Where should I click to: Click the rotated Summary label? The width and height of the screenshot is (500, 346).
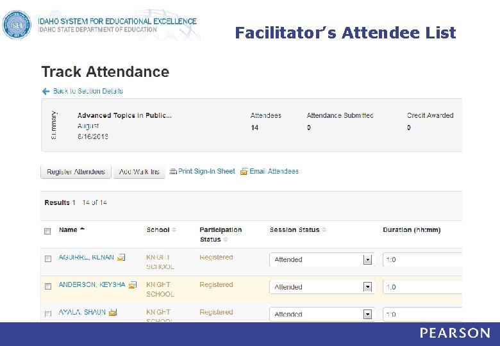(54, 125)
